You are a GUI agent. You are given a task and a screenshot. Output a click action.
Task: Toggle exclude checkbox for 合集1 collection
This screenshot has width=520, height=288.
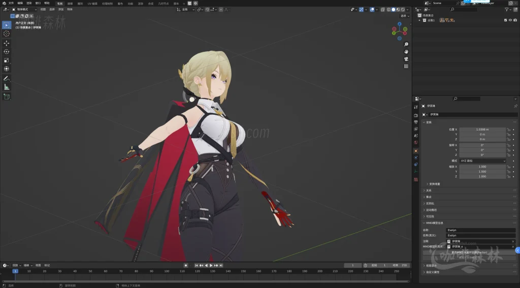pyautogui.click(x=505, y=20)
